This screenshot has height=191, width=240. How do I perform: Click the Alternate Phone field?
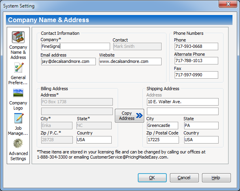tap(196, 61)
